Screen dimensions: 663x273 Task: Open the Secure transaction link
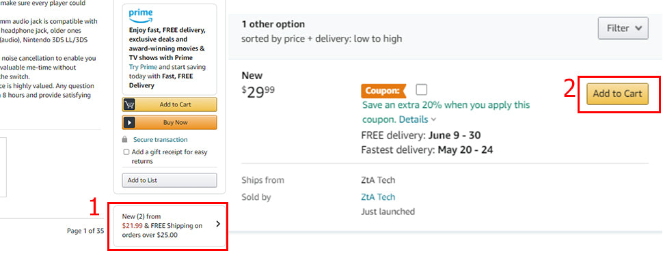pos(160,140)
